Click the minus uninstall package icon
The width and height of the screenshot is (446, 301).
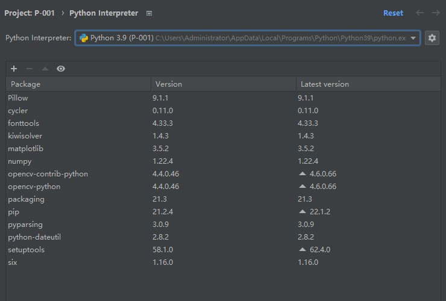coord(30,69)
